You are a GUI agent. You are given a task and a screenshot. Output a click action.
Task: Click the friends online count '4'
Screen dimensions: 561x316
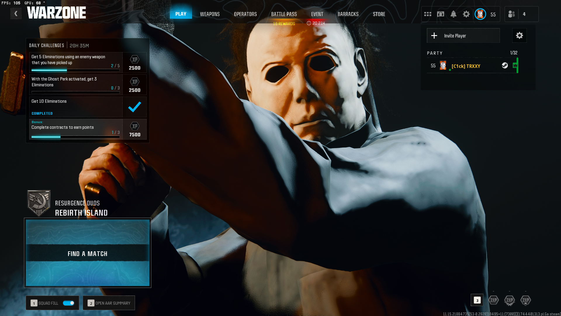pyautogui.click(x=524, y=14)
